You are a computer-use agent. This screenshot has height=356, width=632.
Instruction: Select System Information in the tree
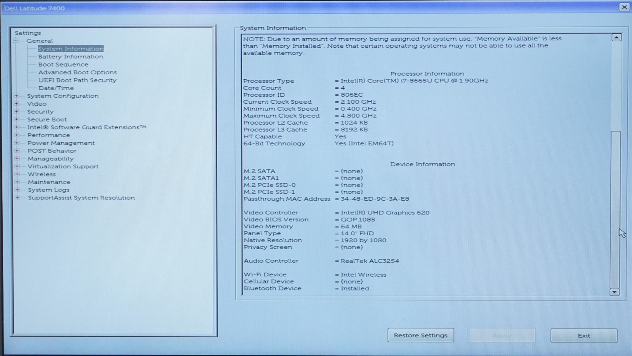[71, 48]
